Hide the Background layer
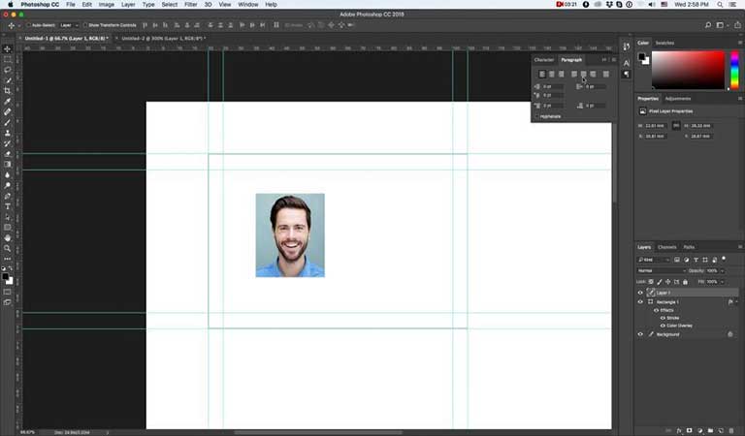 click(640, 334)
